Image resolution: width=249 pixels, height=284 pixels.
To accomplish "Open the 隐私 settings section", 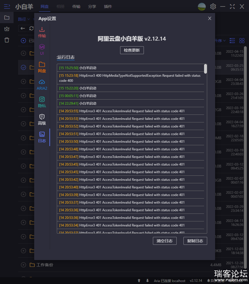I will coord(42,102).
